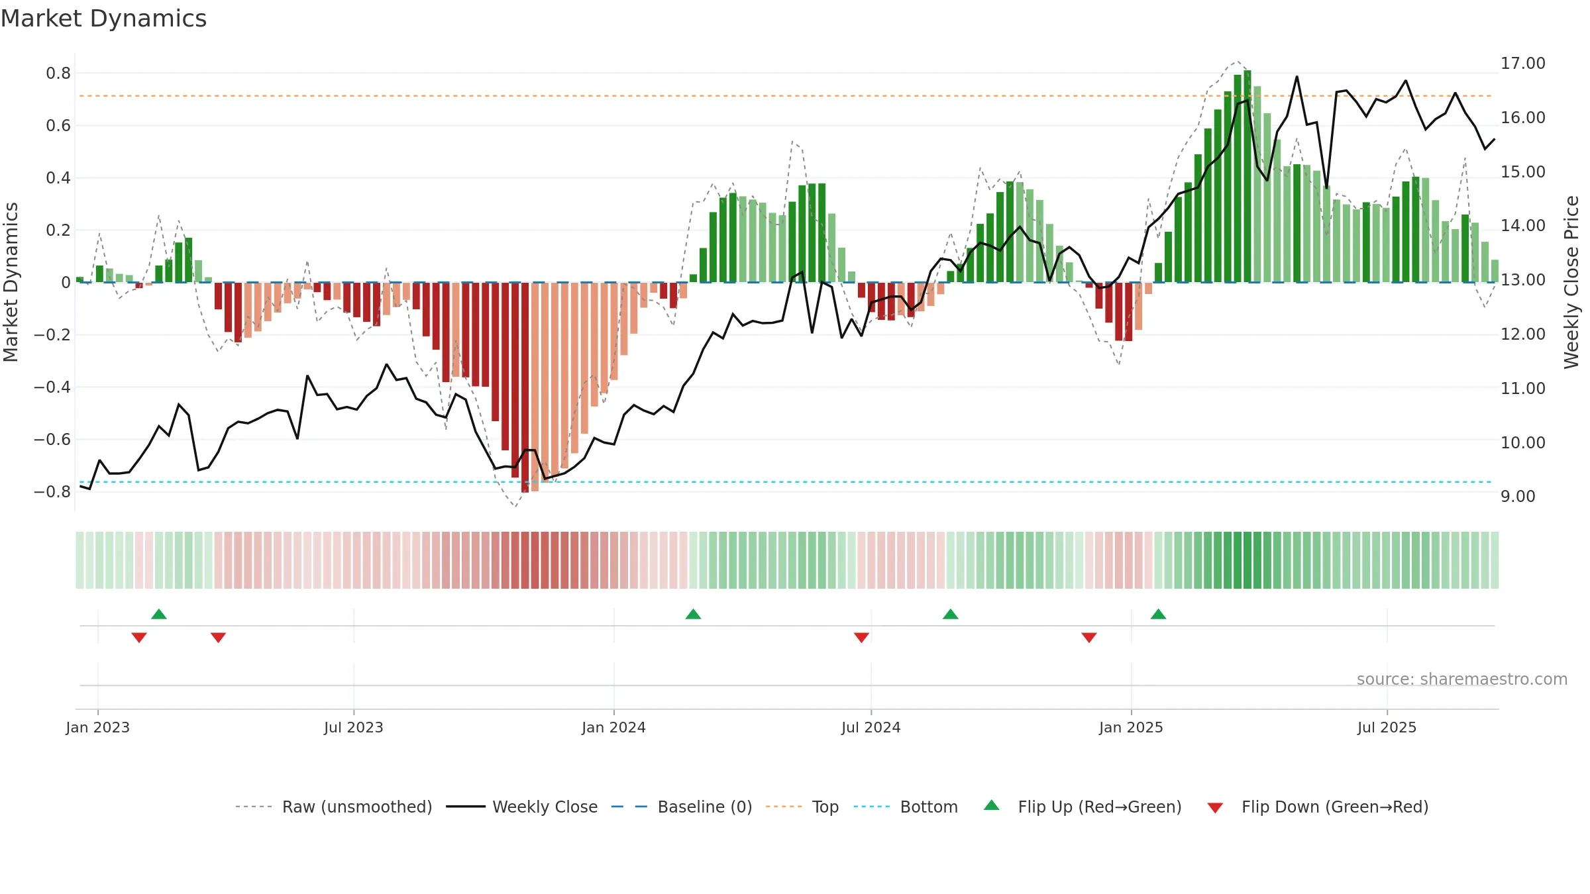Click the 9.00 price axis label
This screenshot has width=1590, height=894.
pyautogui.click(x=1518, y=497)
